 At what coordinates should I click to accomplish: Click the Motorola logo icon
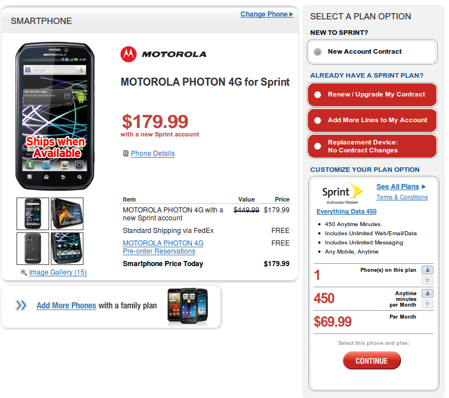tap(129, 54)
